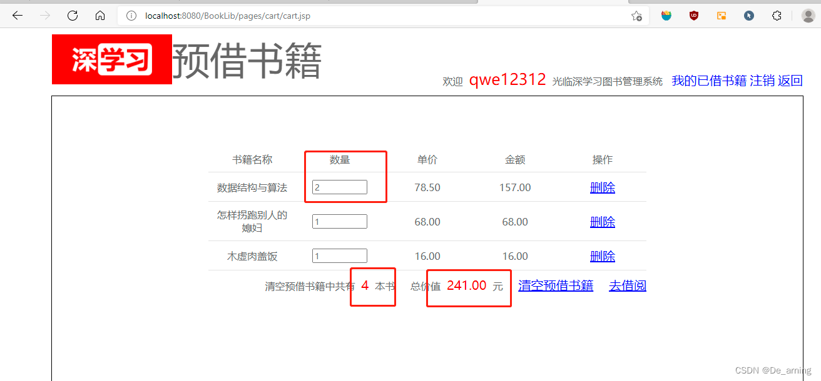Click 光临深学习图书管理系统 welcome text
821x381 pixels.
607,82
